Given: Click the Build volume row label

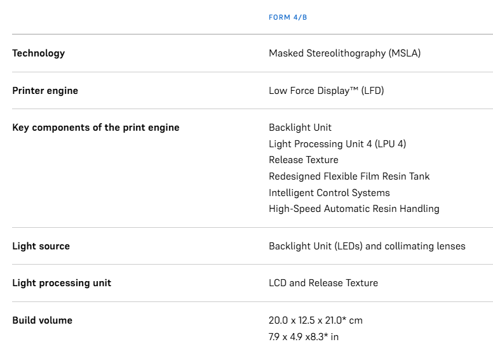Looking at the screenshot, I should tap(42, 320).
